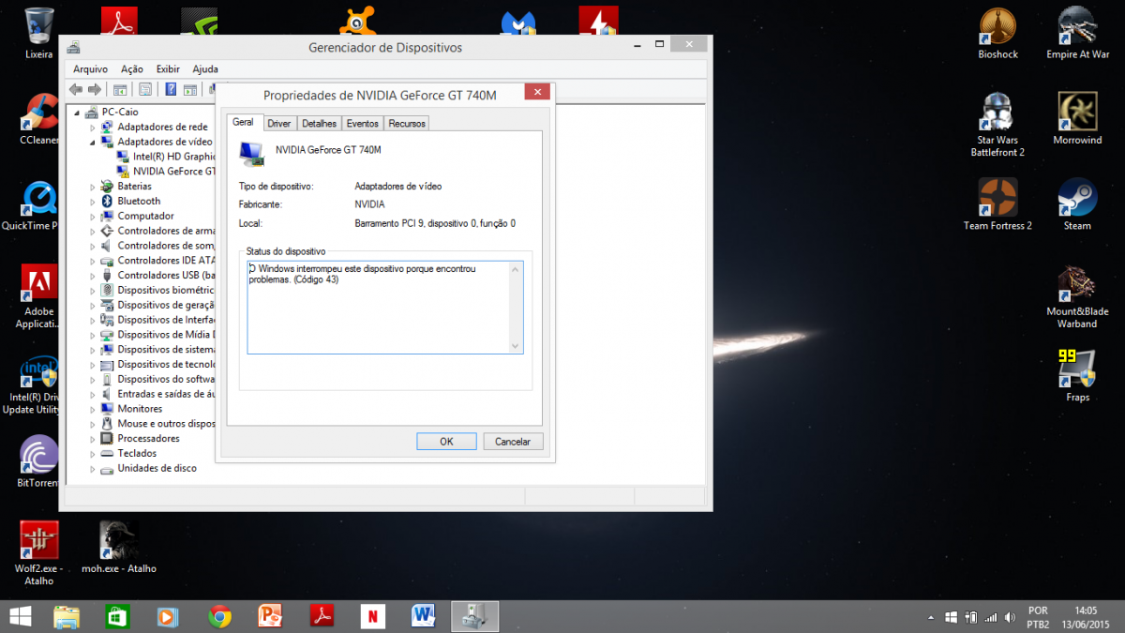Image resolution: width=1125 pixels, height=633 pixels.
Task: Click the volume speaker tray icon
Action: [1009, 617]
